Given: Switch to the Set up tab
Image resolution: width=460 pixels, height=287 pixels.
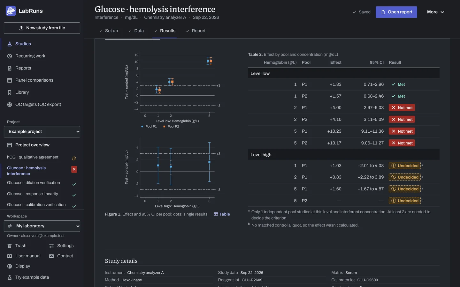Looking at the screenshot, I should pos(109,31).
